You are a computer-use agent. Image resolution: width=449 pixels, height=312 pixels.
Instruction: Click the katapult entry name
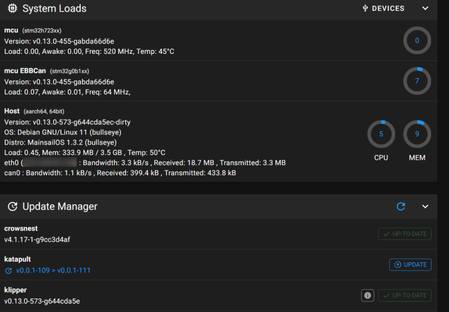(18, 259)
